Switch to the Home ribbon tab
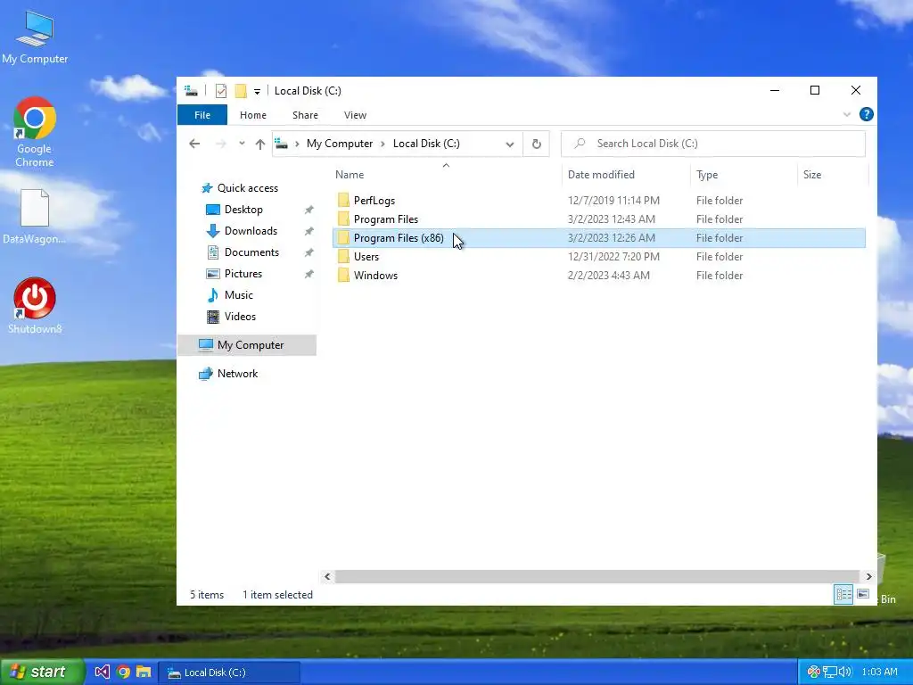The height and width of the screenshot is (685, 913). point(252,115)
